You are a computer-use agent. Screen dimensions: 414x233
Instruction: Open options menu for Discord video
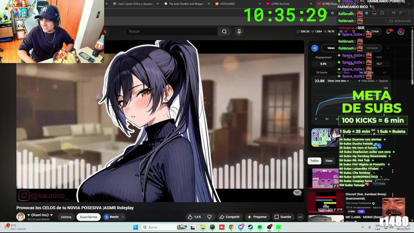point(393,195)
